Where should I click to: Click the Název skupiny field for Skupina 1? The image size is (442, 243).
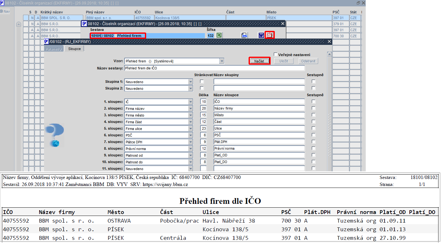259,82
